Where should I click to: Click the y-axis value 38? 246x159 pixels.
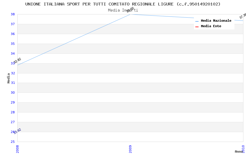(x=13, y=14)
